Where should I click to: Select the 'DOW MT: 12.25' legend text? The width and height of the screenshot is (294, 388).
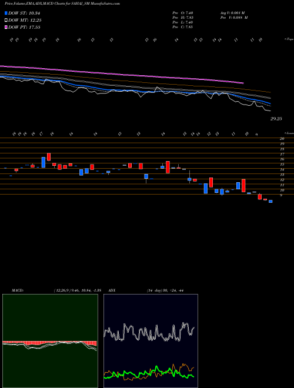[x=25, y=21]
